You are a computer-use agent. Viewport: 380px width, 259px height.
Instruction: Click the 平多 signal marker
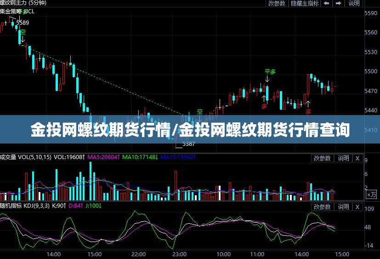coord(270,72)
